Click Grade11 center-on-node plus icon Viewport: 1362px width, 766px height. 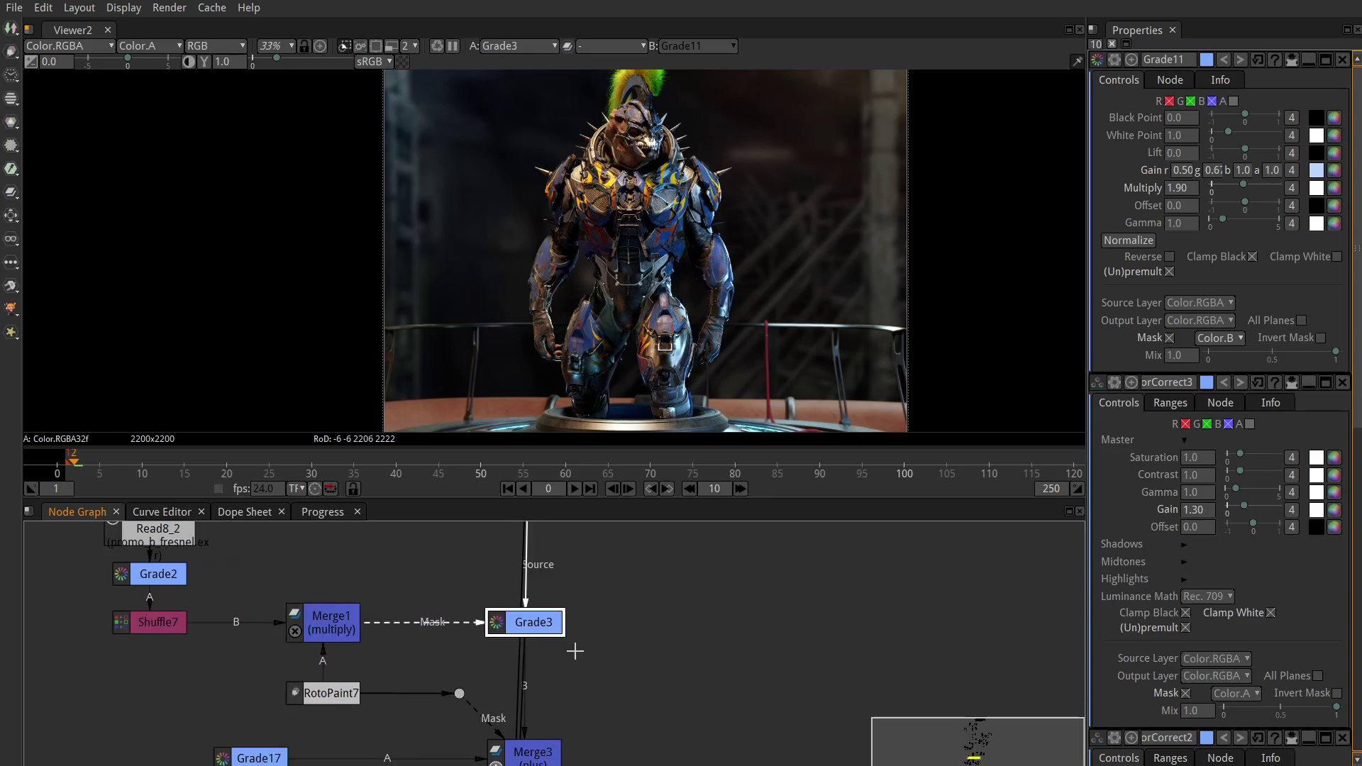click(1131, 60)
